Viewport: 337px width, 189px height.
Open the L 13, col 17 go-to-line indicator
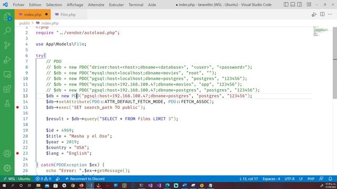[249, 178]
